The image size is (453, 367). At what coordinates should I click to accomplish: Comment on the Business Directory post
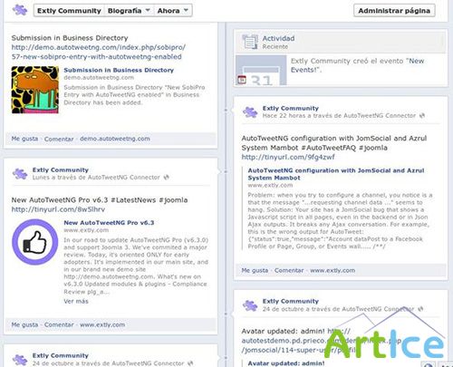(59, 139)
